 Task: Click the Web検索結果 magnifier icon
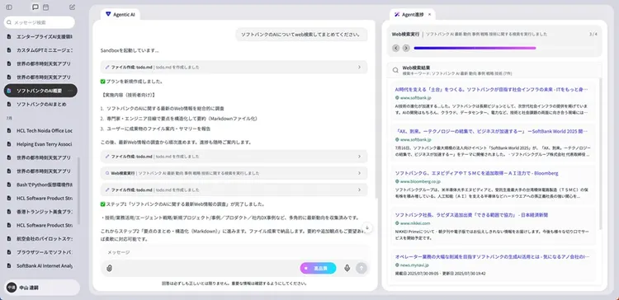395,71
